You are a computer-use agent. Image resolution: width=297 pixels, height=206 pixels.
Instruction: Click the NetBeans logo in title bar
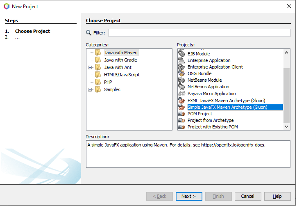coord(7,6)
